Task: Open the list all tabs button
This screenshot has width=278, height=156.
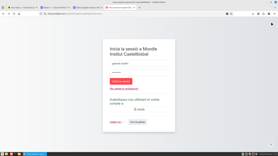Action: pyautogui.click(x=3, y=8)
